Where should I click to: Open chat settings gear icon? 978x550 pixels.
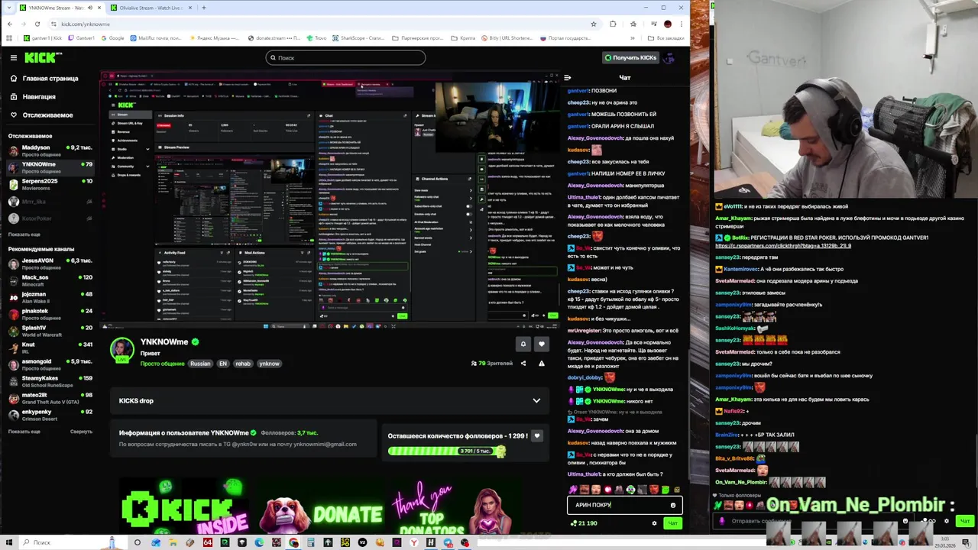pyautogui.click(x=654, y=523)
